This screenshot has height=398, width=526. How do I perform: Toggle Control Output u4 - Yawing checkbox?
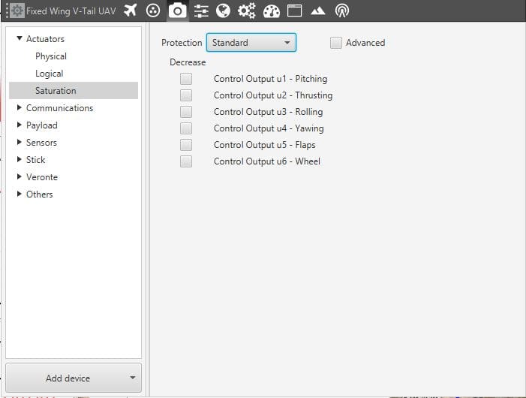pos(186,128)
